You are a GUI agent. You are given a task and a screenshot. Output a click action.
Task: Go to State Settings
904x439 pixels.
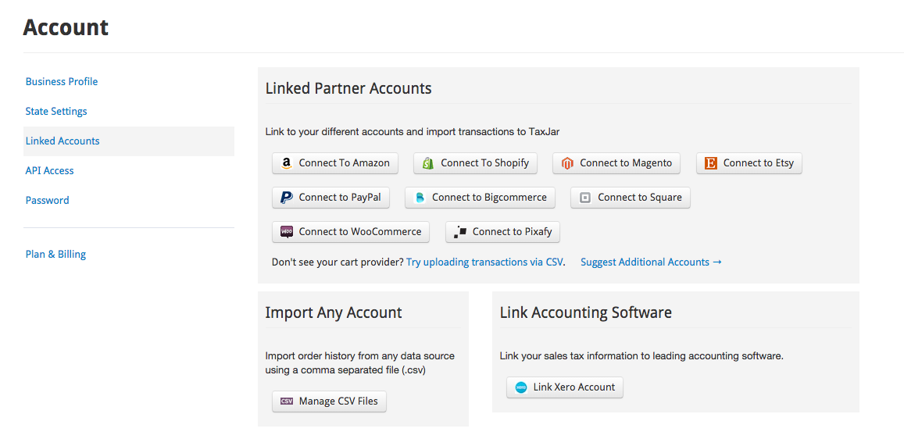click(56, 111)
